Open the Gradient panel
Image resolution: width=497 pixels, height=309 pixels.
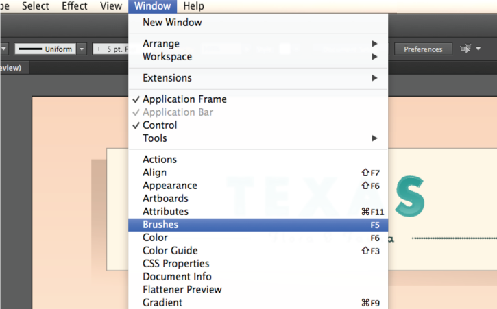point(258,303)
